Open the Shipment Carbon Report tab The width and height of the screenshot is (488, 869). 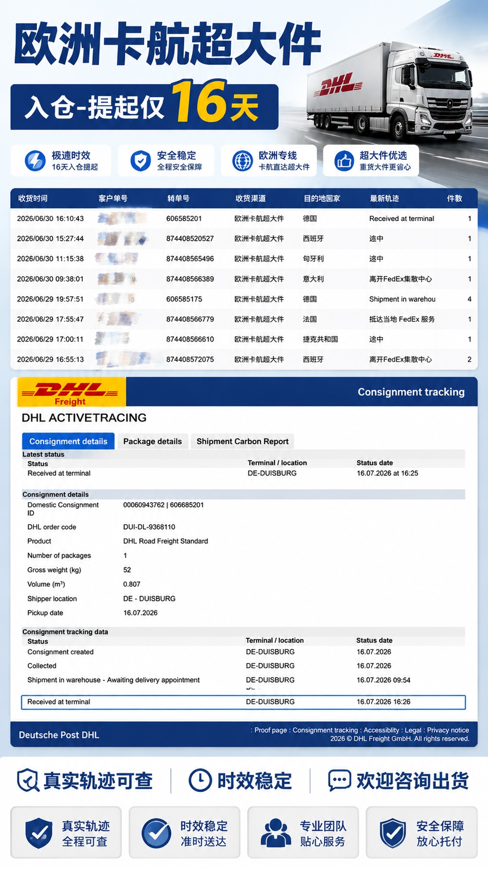pyautogui.click(x=242, y=441)
